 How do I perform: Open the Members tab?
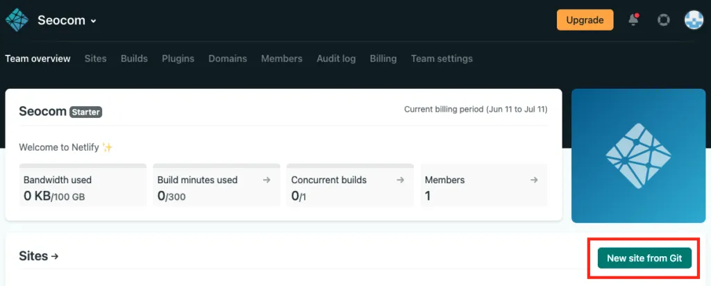point(282,58)
